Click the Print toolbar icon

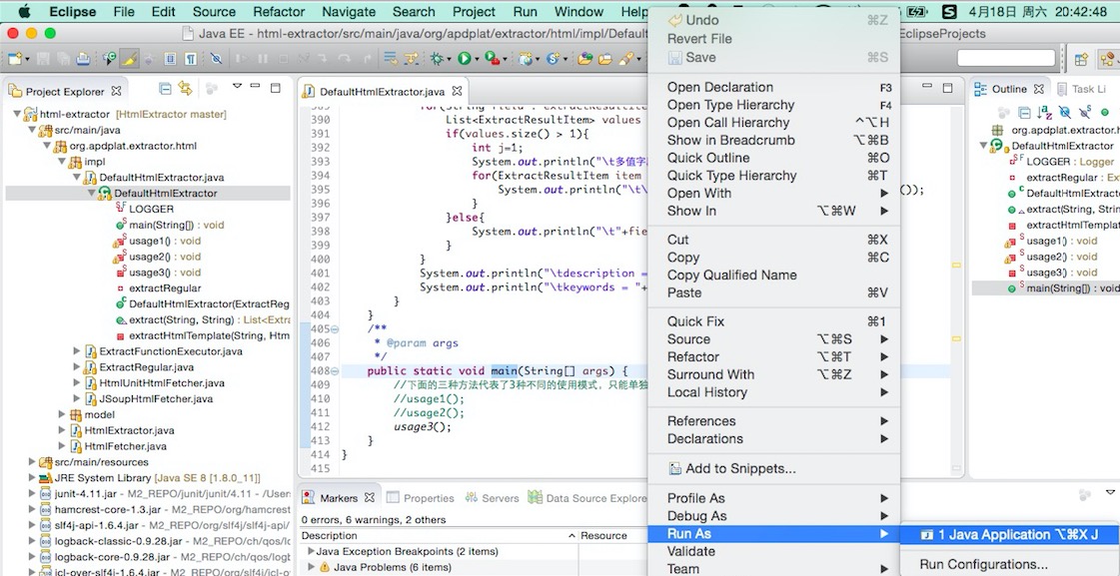[84, 59]
